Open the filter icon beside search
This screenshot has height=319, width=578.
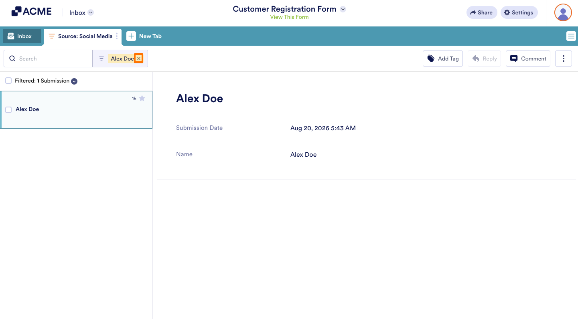pyautogui.click(x=101, y=59)
